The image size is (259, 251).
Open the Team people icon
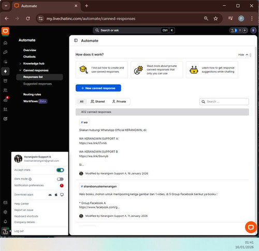[5, 90]
